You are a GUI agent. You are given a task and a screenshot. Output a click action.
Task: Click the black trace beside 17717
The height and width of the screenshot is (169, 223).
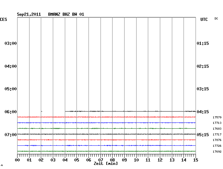(x=106, y=134)
